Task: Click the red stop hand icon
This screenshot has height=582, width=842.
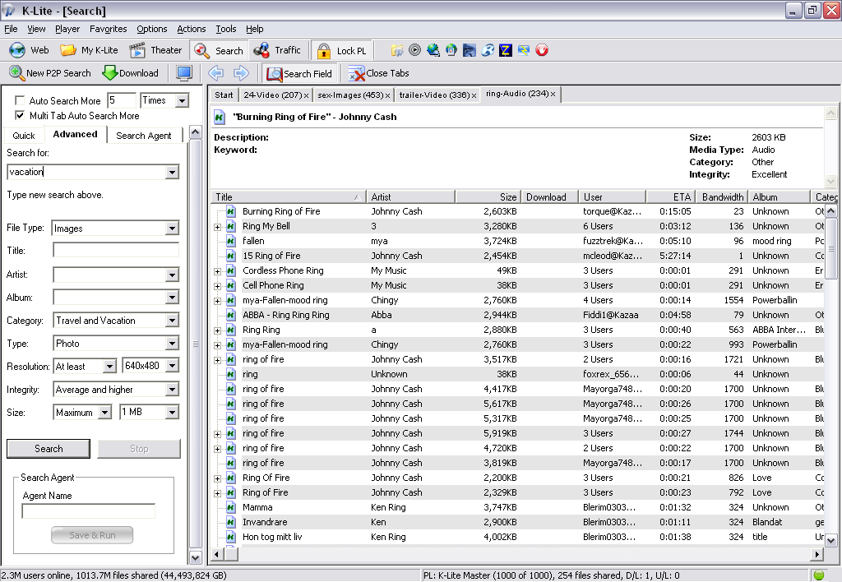Action: tap(542, 50)
